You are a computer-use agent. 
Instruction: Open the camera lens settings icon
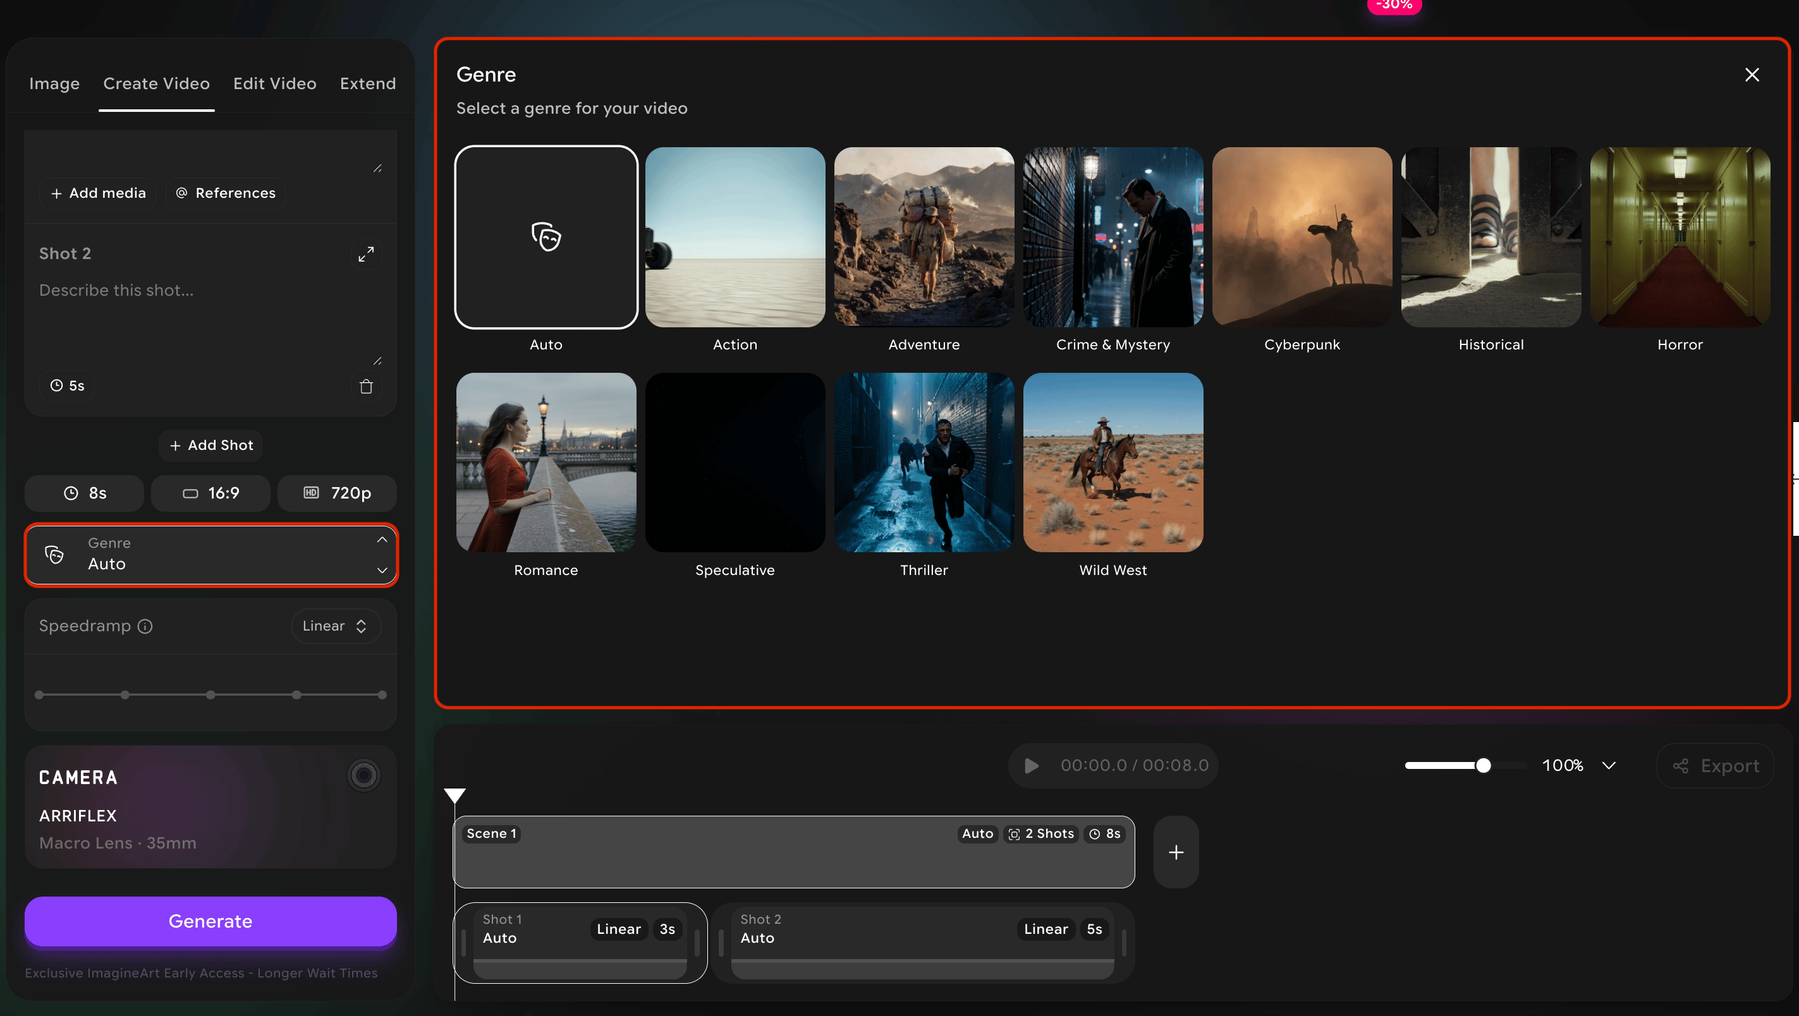[363, 775]
